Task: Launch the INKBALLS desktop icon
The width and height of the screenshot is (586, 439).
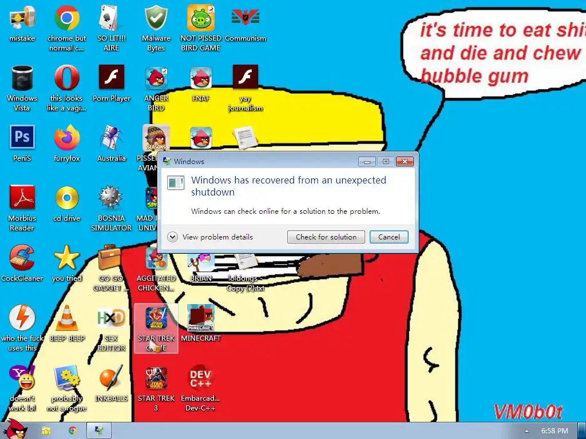Action: tap(111, 384)
